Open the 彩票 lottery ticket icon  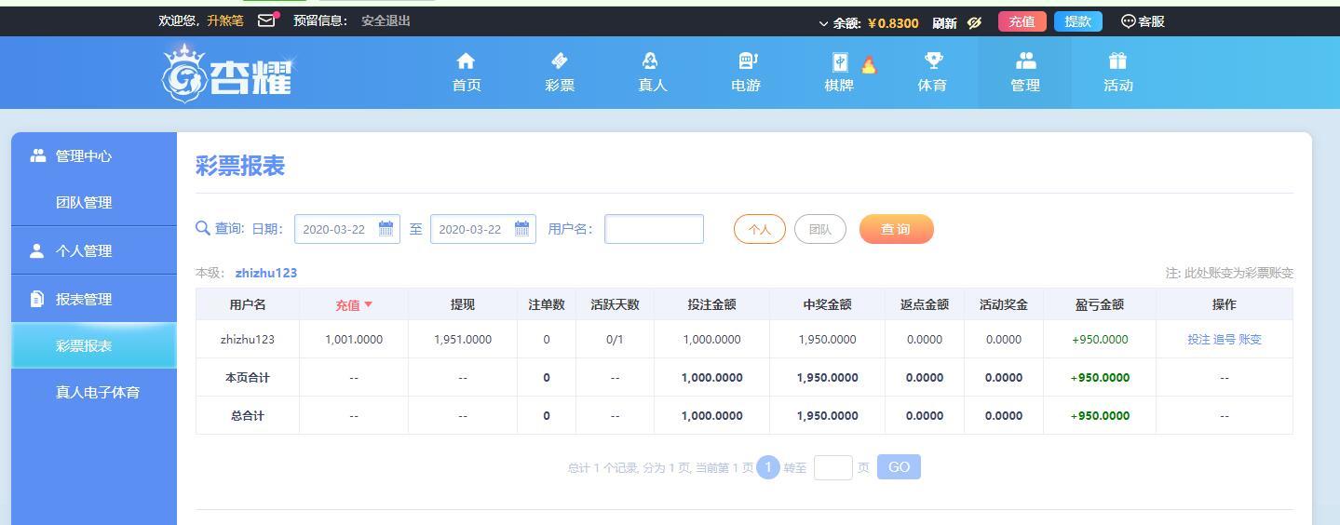(x=559, y=61)
